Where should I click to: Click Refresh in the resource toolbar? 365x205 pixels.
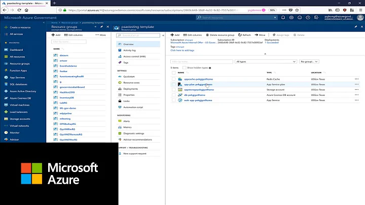point(244,35)
